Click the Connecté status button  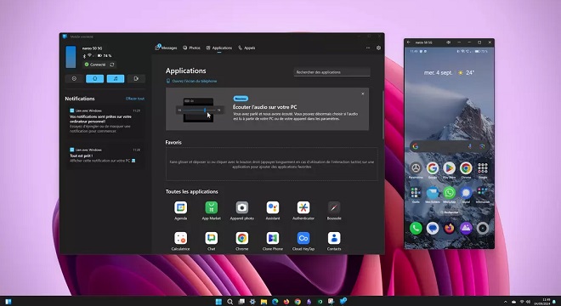95,65
